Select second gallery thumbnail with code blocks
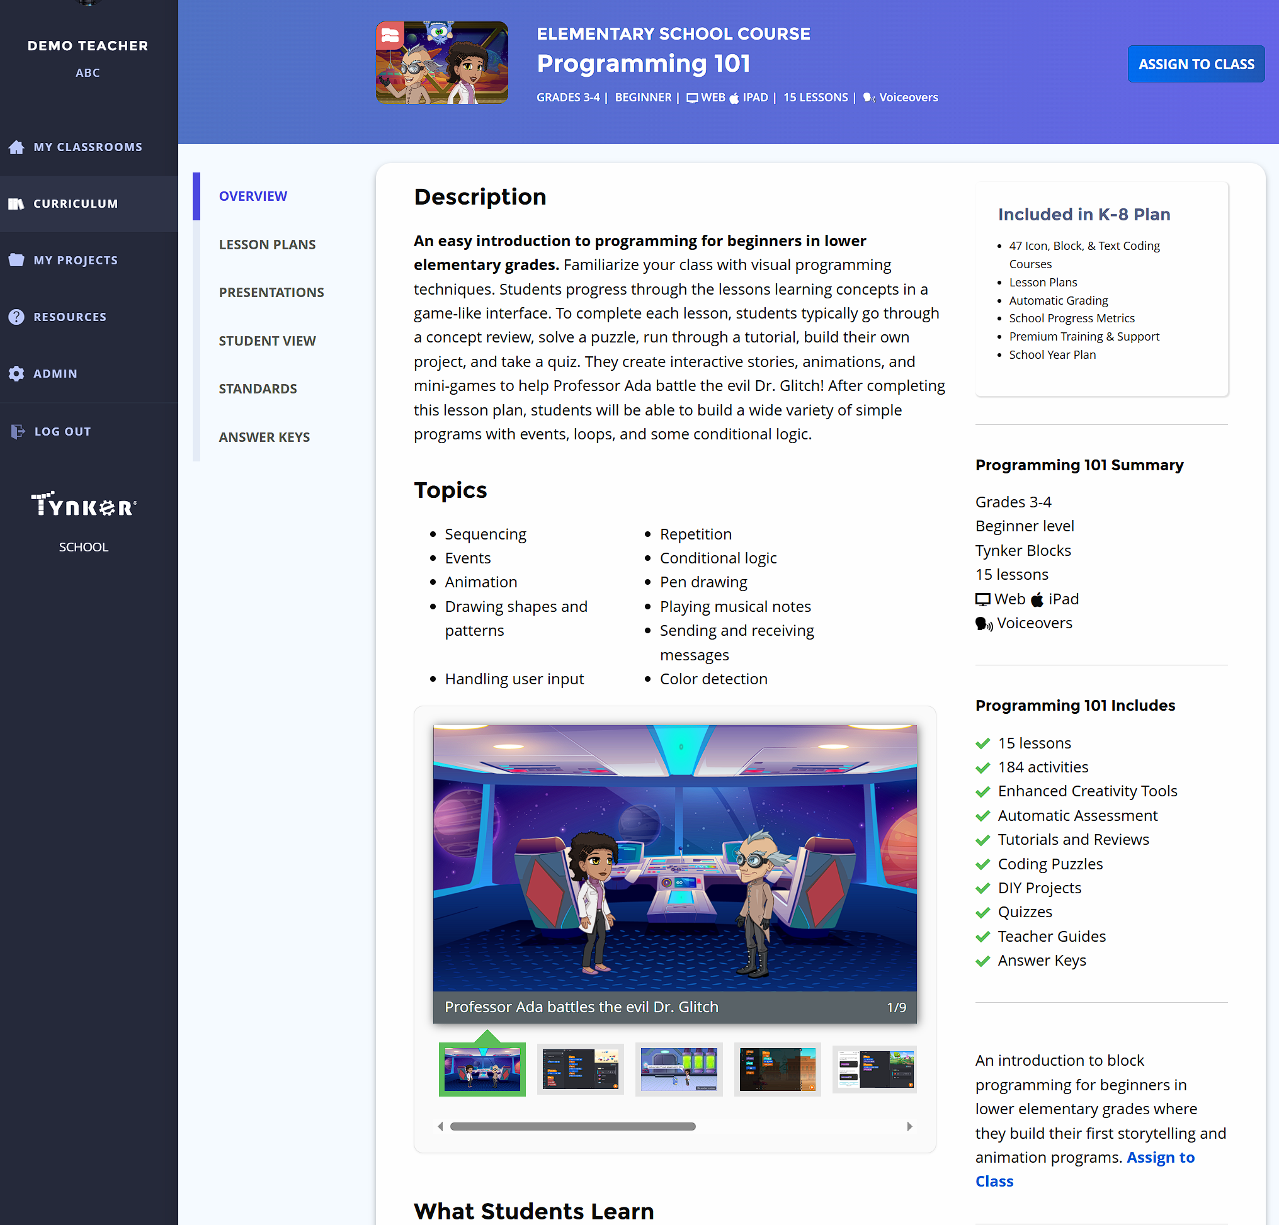 click(580, 1068)
